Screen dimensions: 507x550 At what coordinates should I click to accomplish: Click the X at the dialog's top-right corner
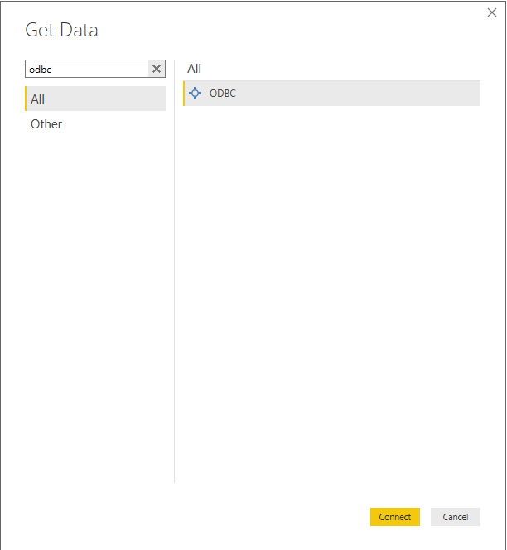[492, 12]
